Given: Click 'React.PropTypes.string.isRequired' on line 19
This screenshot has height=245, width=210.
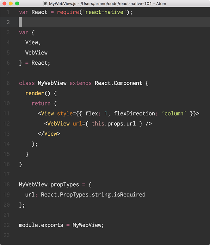Looking at the screenshot, I should pyautogui.click(x=93, y=195).
